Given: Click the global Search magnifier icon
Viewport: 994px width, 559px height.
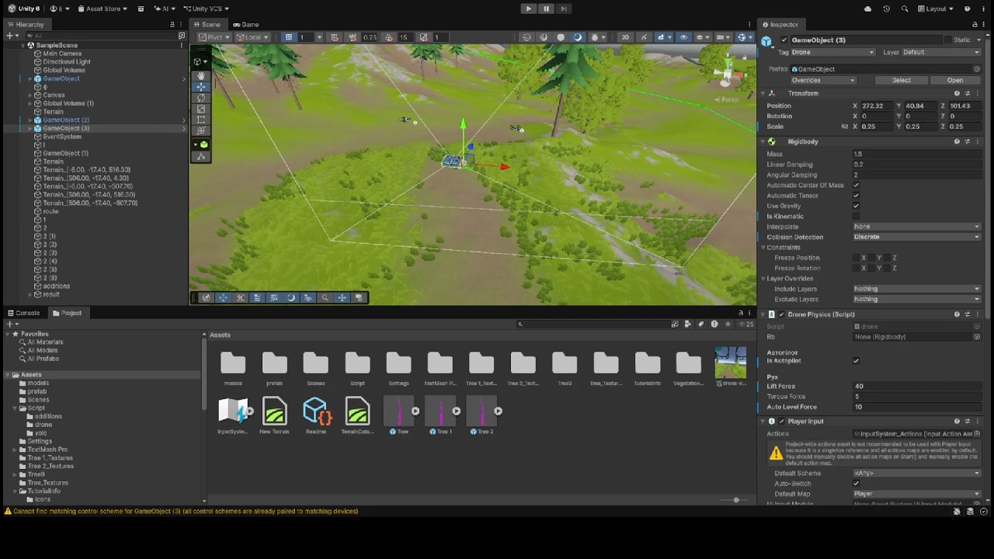Looking at the screenshot, I should (905, 9).
